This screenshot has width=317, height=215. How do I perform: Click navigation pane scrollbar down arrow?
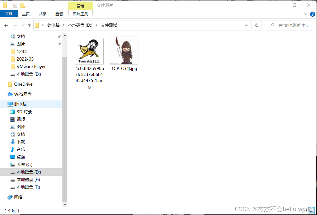[x=65, y=205]
